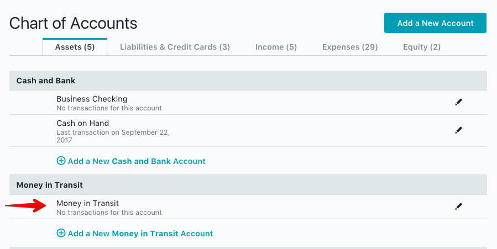
Task: Edit the Business Checking account via pencil icon
Action: point(458,102)
